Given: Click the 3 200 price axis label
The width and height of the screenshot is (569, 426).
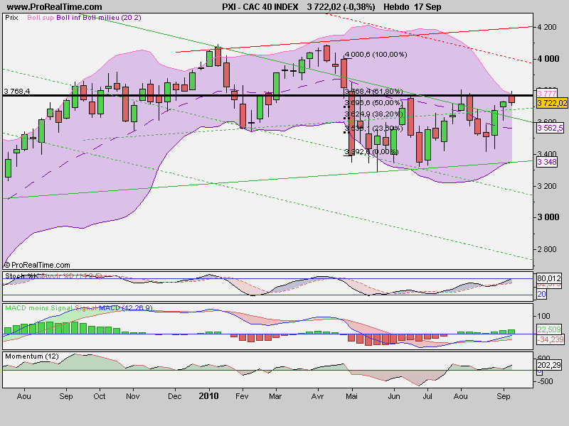Looking at the screenshot, I should click(x=547, y=186).
